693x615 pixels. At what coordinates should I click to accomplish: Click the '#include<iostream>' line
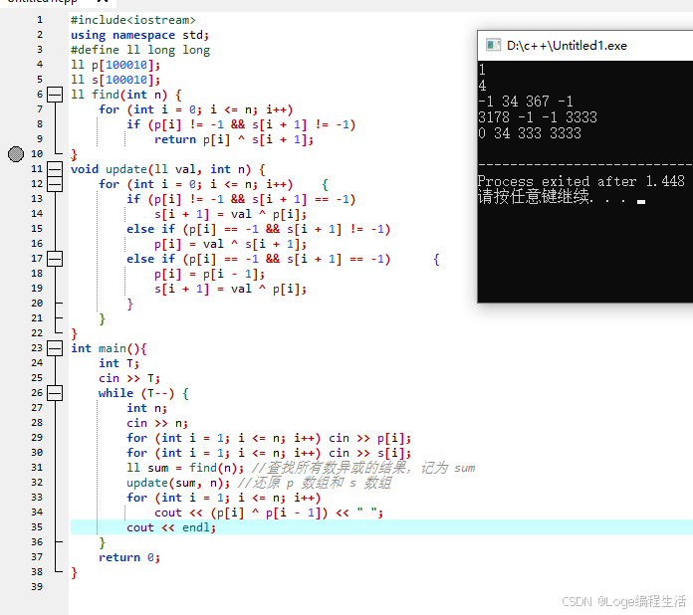click(x=133, y=20)
